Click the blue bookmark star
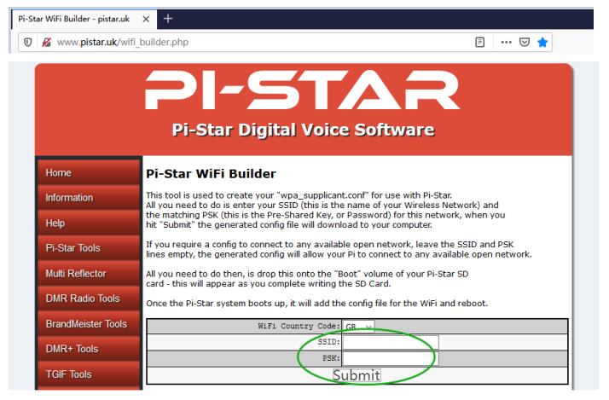 coord(542,42)
